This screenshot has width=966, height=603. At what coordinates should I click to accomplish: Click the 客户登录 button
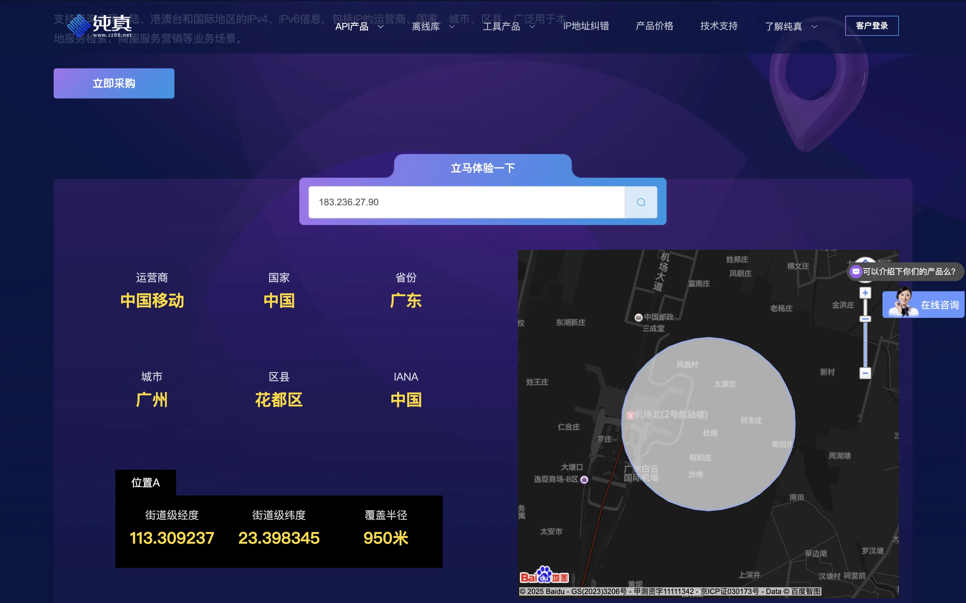tap(872, 26)
